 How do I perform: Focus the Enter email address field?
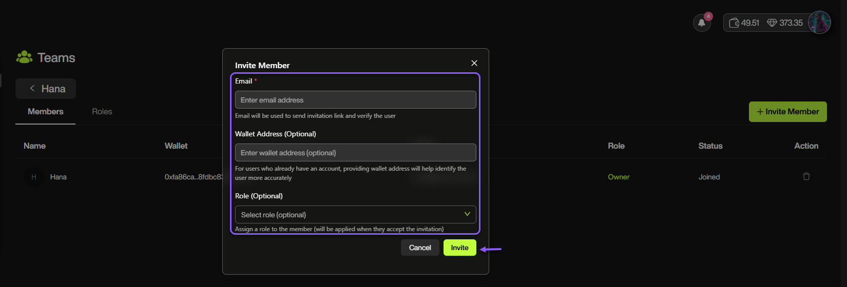(355, 100)
